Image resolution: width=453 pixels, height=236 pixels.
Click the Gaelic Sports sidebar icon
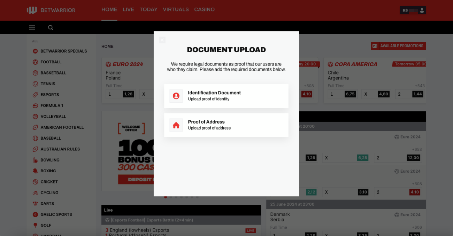pyautogui.click(x=35, y=214)
